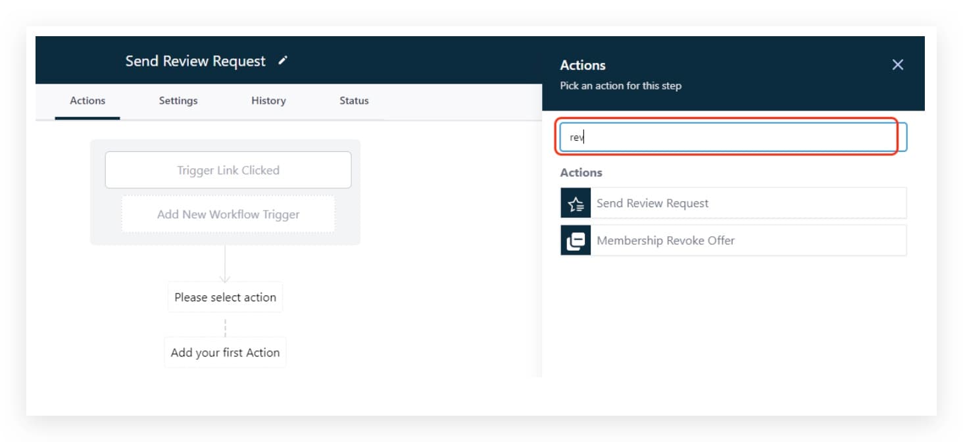The height and width of the screenshot is (442, 963).
Task: Click the pencil icon to rename workflow
Action: tap(283, 61)
